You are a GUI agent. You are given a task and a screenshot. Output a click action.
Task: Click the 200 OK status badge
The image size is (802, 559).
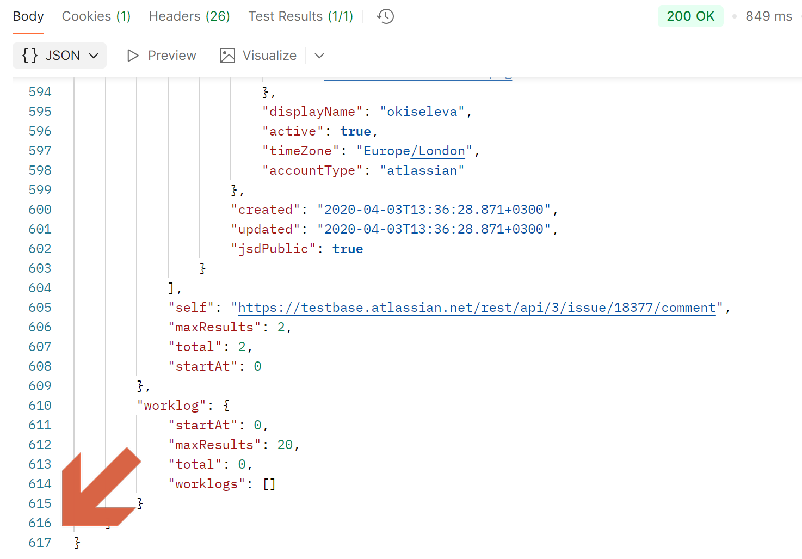pyautogui.click(x=690, y=16)
